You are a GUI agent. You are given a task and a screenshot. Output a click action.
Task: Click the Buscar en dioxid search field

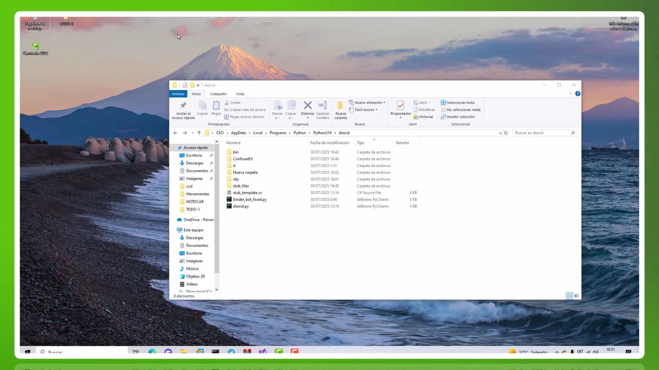tap(541, 133)
